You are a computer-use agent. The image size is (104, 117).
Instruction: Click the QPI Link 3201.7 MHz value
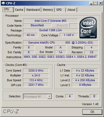coord(36,85)
